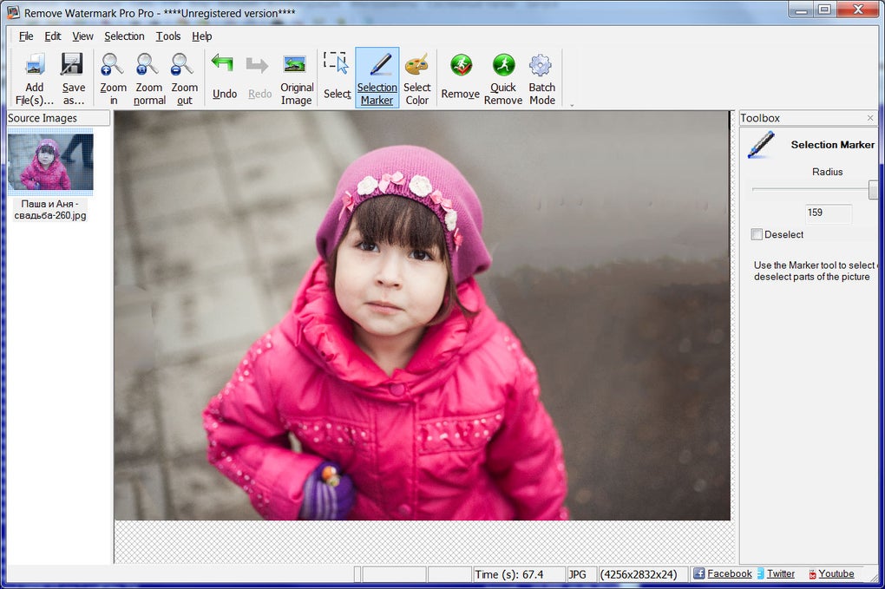The height and width of the screenshot is (589, 885).
Task: Follow the Twitter link
Action: point(781,573)
